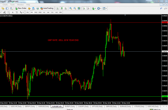The height and width of the screenshot is (110, 168).
Task: Switch to CADJPY,Daily chart tab
Action: coord(83,107)
